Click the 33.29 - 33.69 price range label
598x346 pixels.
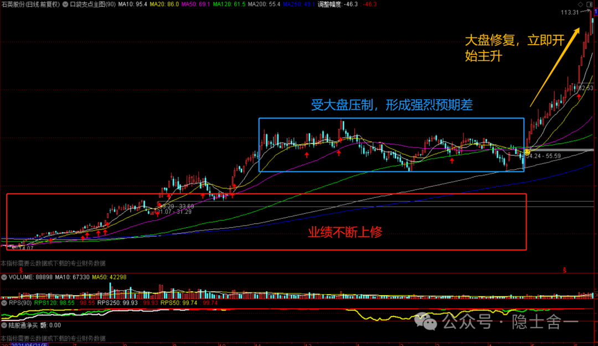pyautogui.click(x=176, y=206)
